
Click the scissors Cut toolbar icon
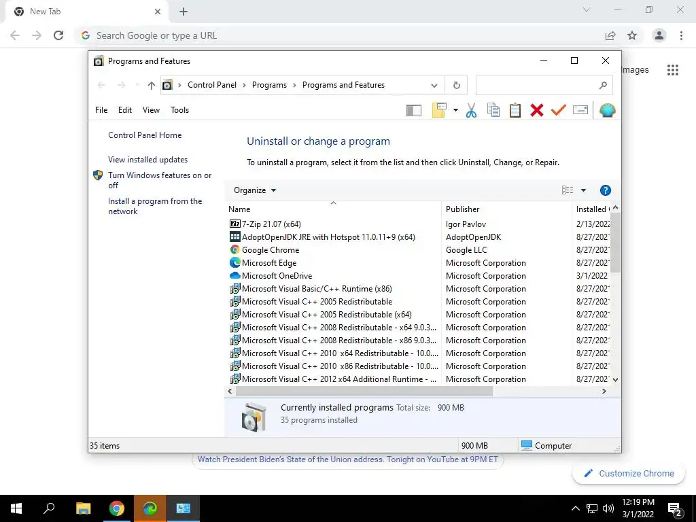pyautogui.click(x=472, y=110)
